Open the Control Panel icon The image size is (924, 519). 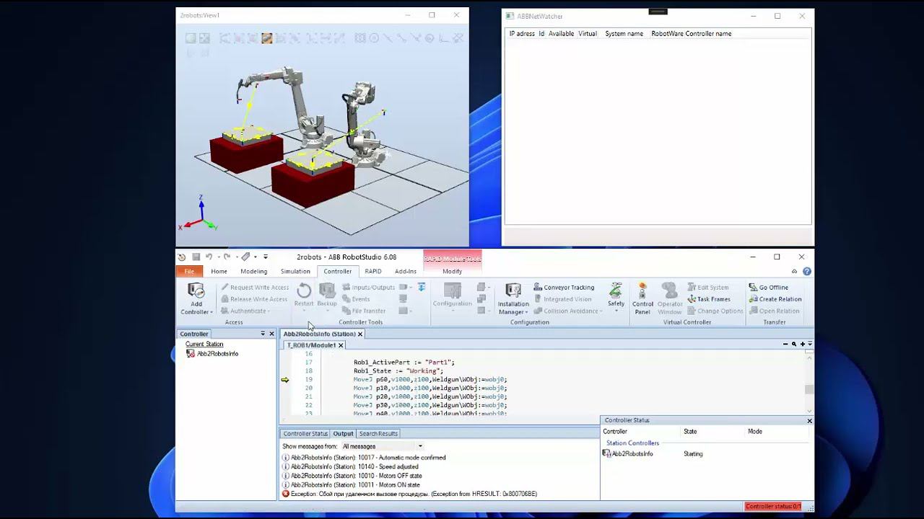click(642, 290)
